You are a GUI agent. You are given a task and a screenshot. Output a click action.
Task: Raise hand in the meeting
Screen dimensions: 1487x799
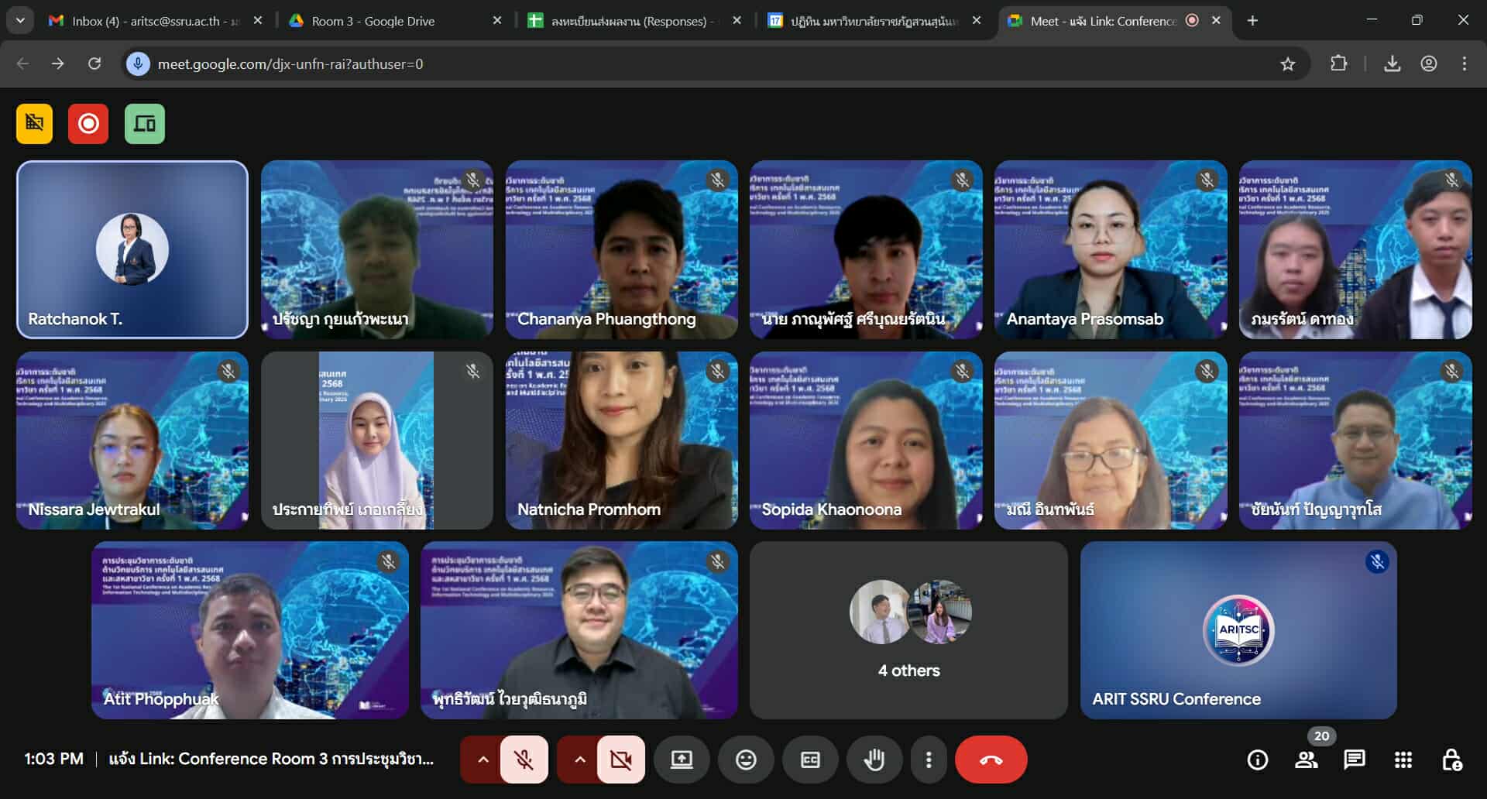click(x=874, y=760)
